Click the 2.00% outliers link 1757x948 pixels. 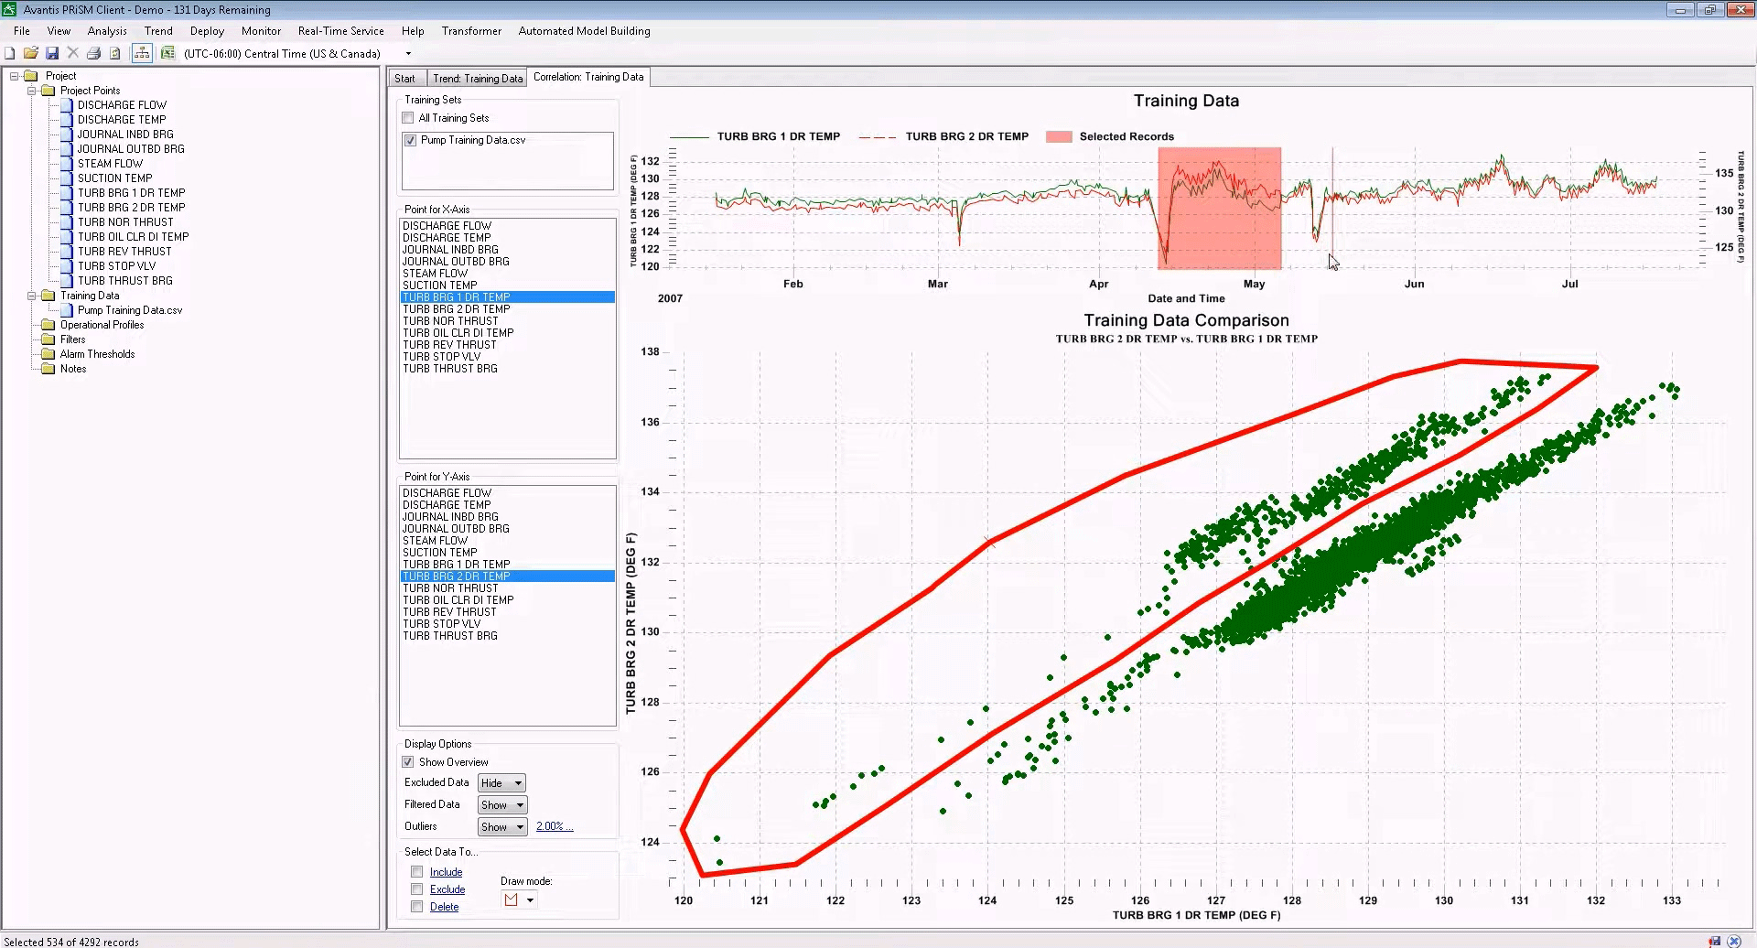coord(554,826)
